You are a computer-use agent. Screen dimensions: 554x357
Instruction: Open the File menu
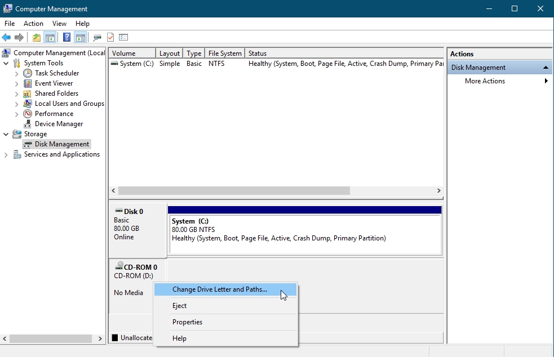click(10, 24)
